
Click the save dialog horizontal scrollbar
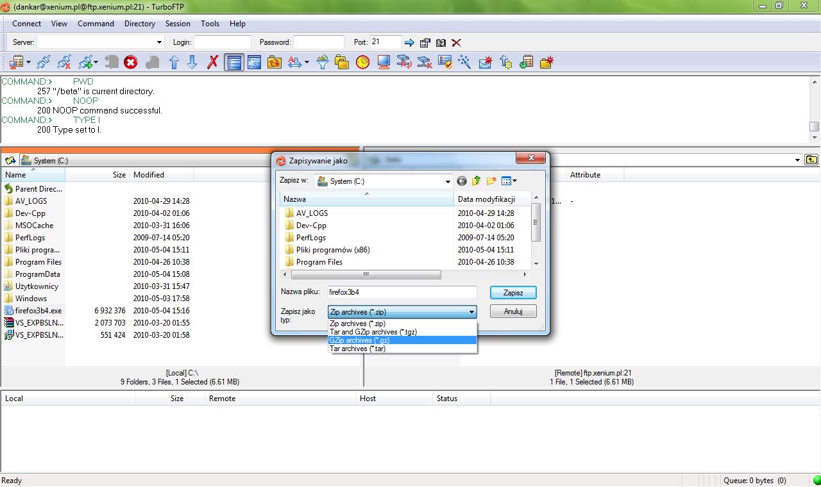pyautogui.click(x=366, y=274)
